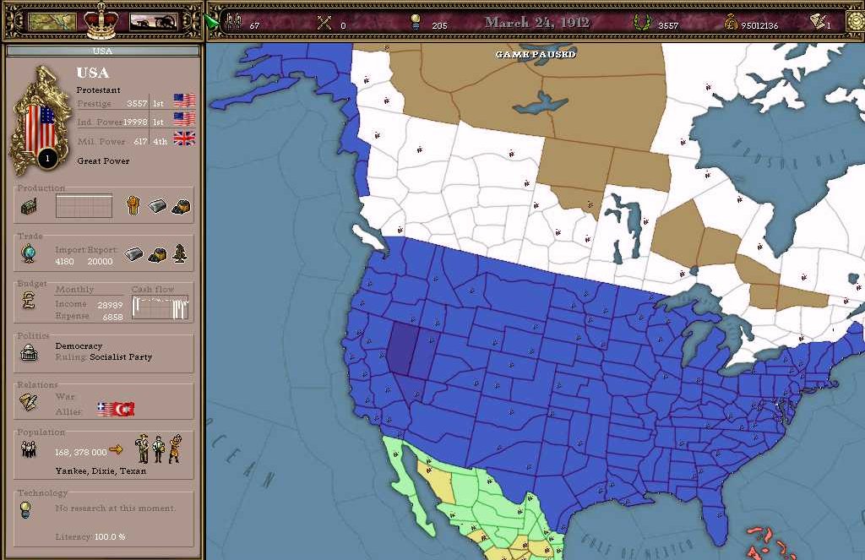The width and height of the screenshot is (865, 560).
Task: Open Relations via the quill paper icon
Action: click(28, 401)
